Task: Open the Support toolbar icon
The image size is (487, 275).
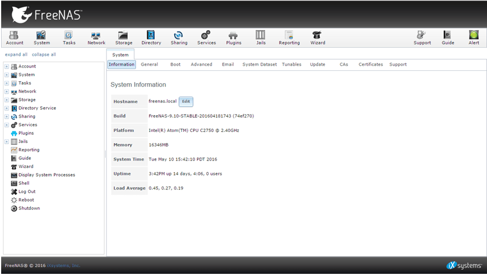Action: tap(422, 38)
